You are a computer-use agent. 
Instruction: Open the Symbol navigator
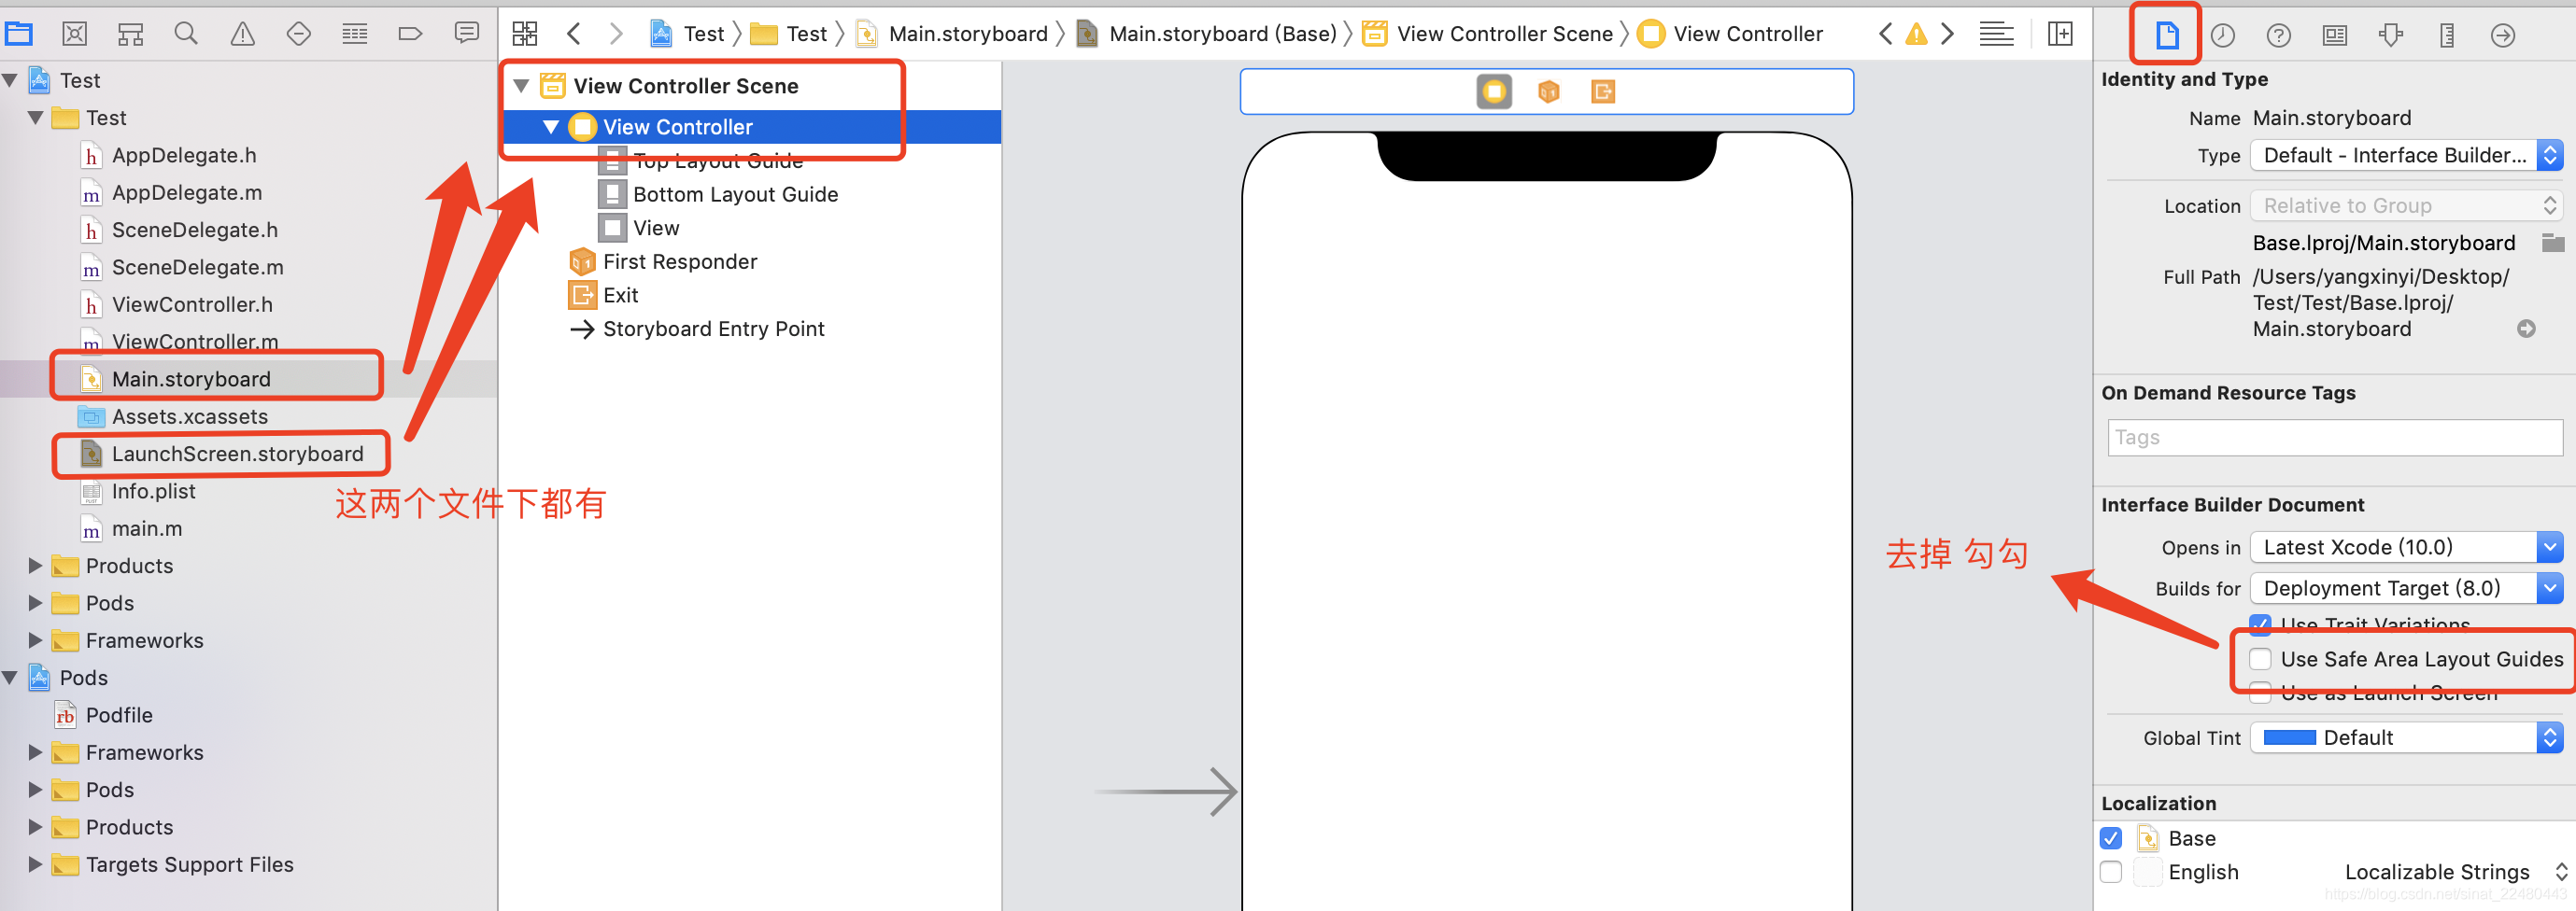point(130,34)
